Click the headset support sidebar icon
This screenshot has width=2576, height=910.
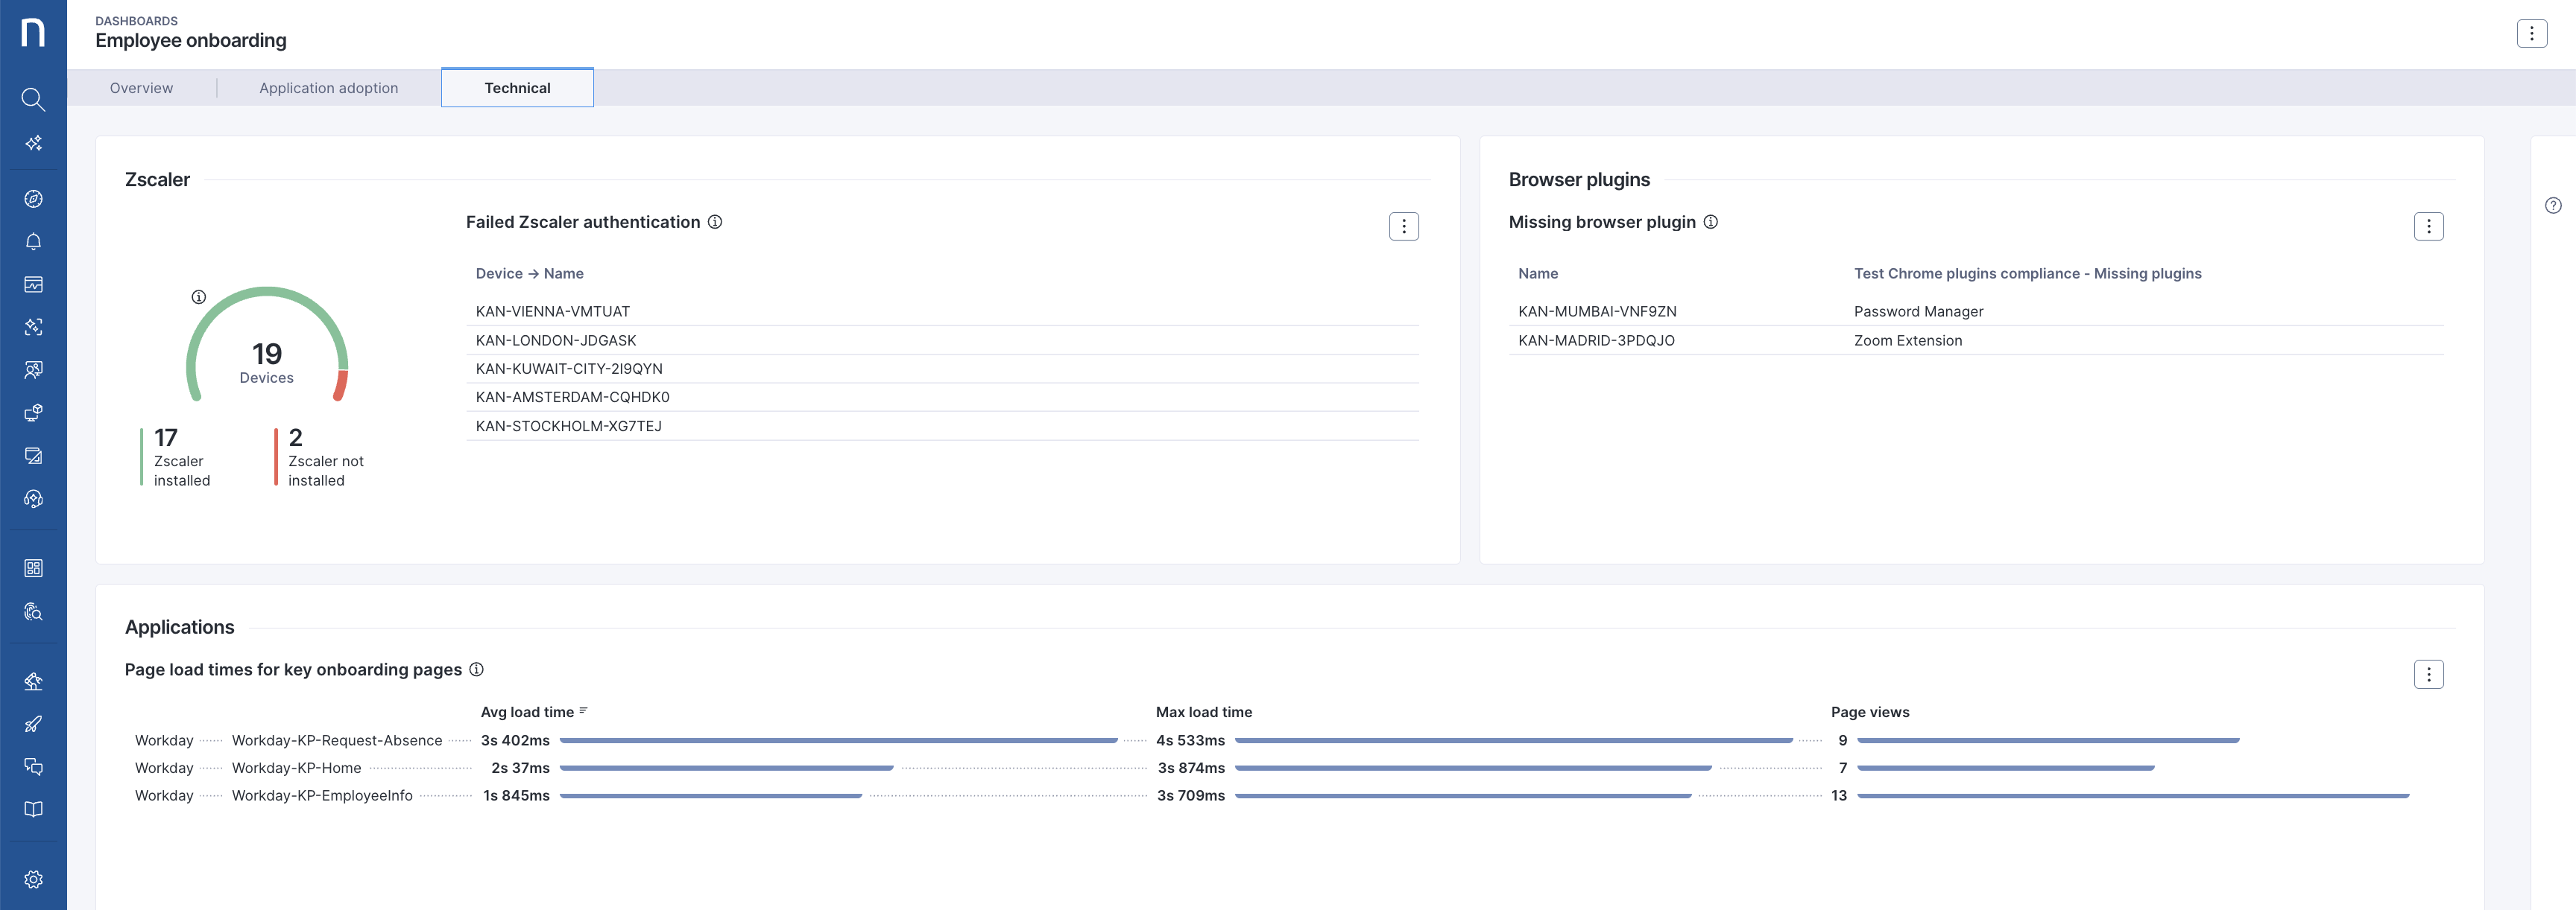(x=33, y=498)
